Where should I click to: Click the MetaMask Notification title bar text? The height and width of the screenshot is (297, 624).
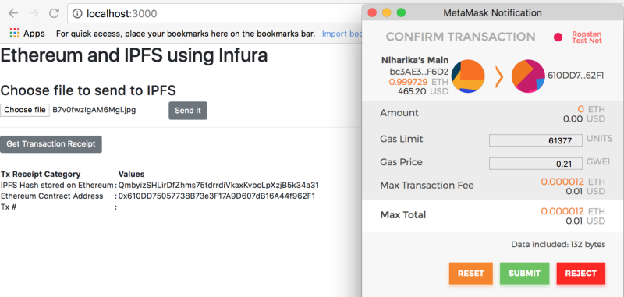click(493, 13)
